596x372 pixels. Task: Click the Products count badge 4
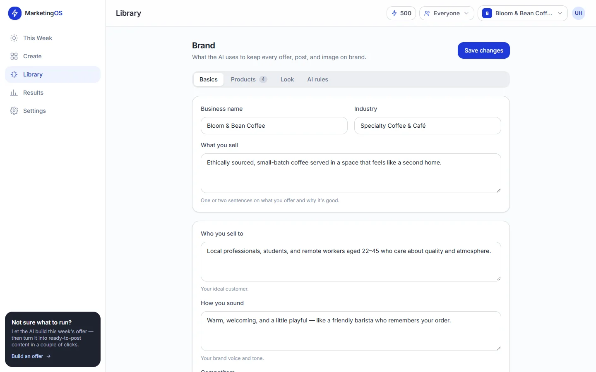click(x=263, y=79)
